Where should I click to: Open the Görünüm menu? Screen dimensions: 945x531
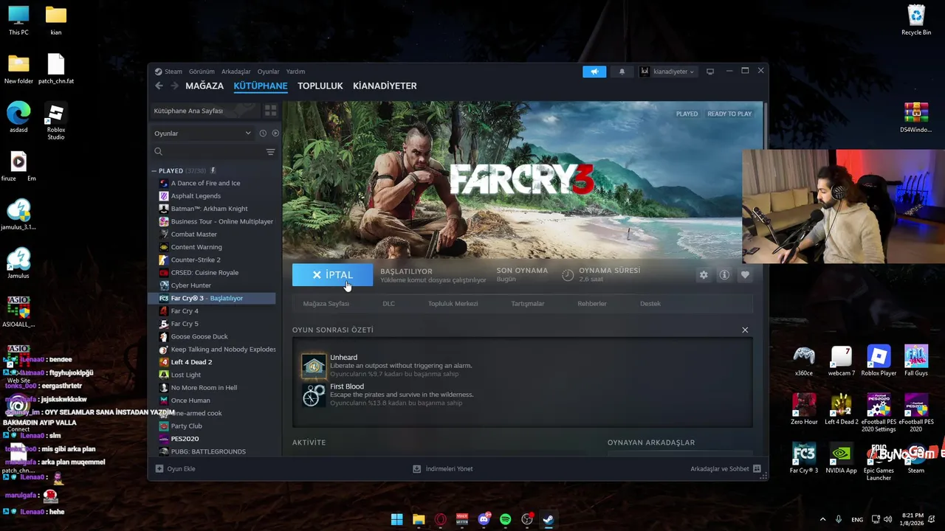(x=202, y=72)
